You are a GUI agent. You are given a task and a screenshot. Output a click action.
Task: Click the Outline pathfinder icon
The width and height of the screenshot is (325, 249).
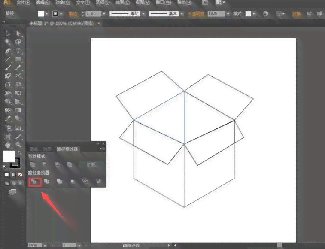(x=85, y=182)
